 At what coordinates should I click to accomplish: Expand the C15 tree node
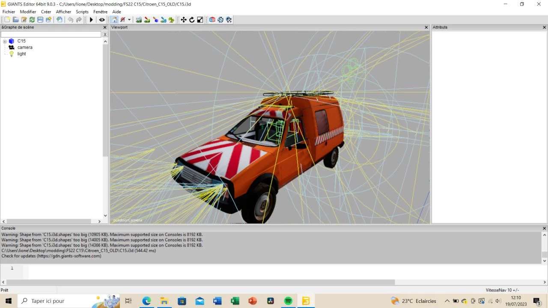click(x=5, y=41)
